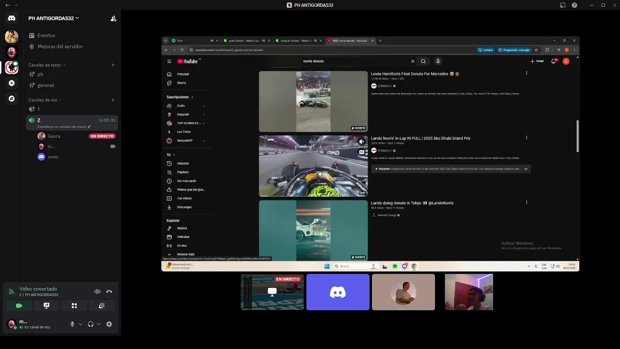Create a text channel with plus icon
620x349 pixels.
click(113, 65)
